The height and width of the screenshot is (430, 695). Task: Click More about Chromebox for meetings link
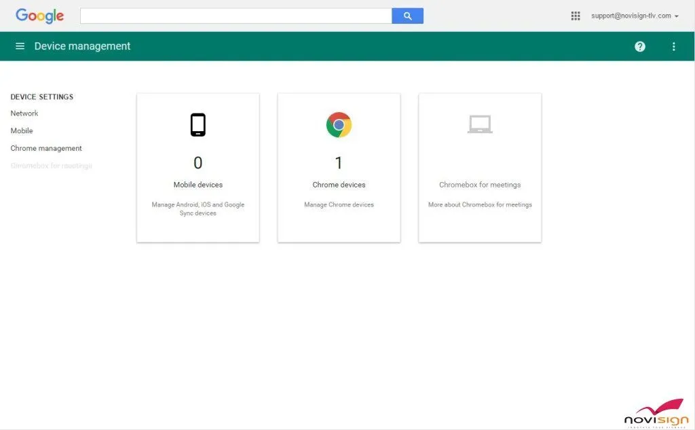pyautogui.click(x=480, y=204)
